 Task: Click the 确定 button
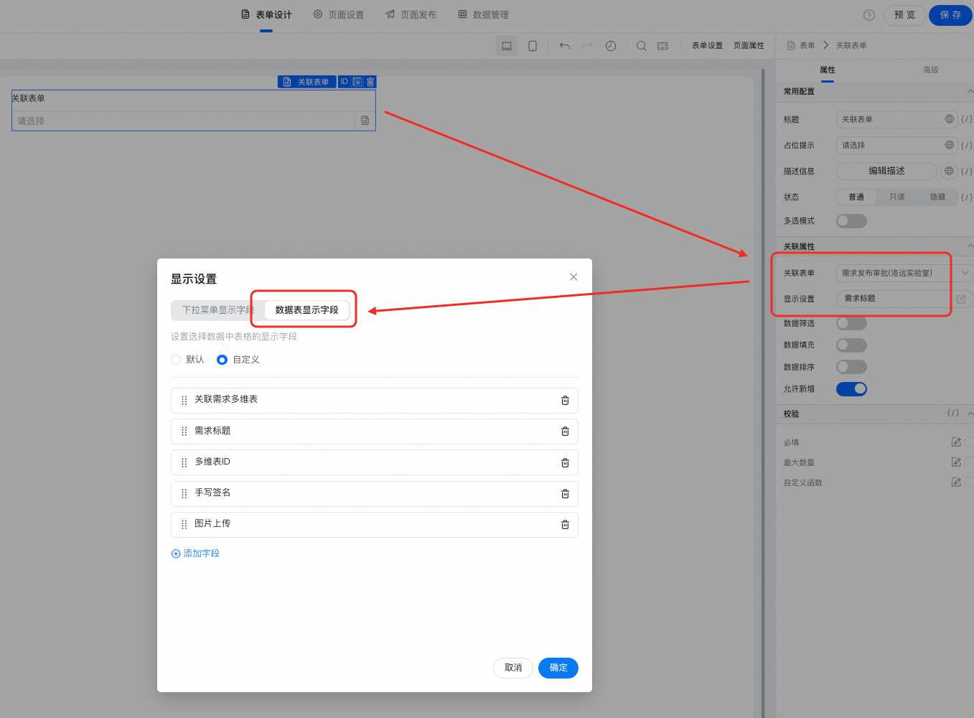tap(558, 668)
